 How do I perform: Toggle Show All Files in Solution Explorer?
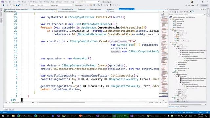pos(187,12)
